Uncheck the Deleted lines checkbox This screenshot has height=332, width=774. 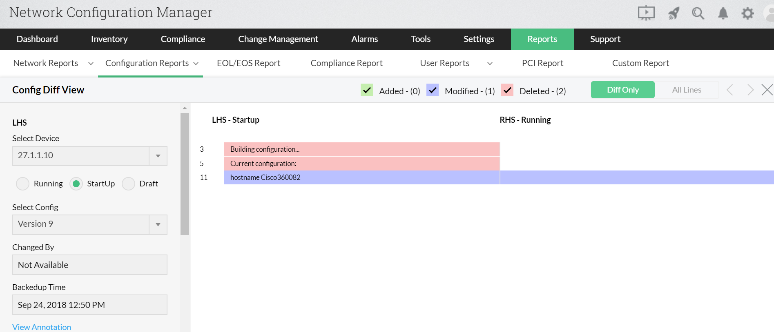507,90
